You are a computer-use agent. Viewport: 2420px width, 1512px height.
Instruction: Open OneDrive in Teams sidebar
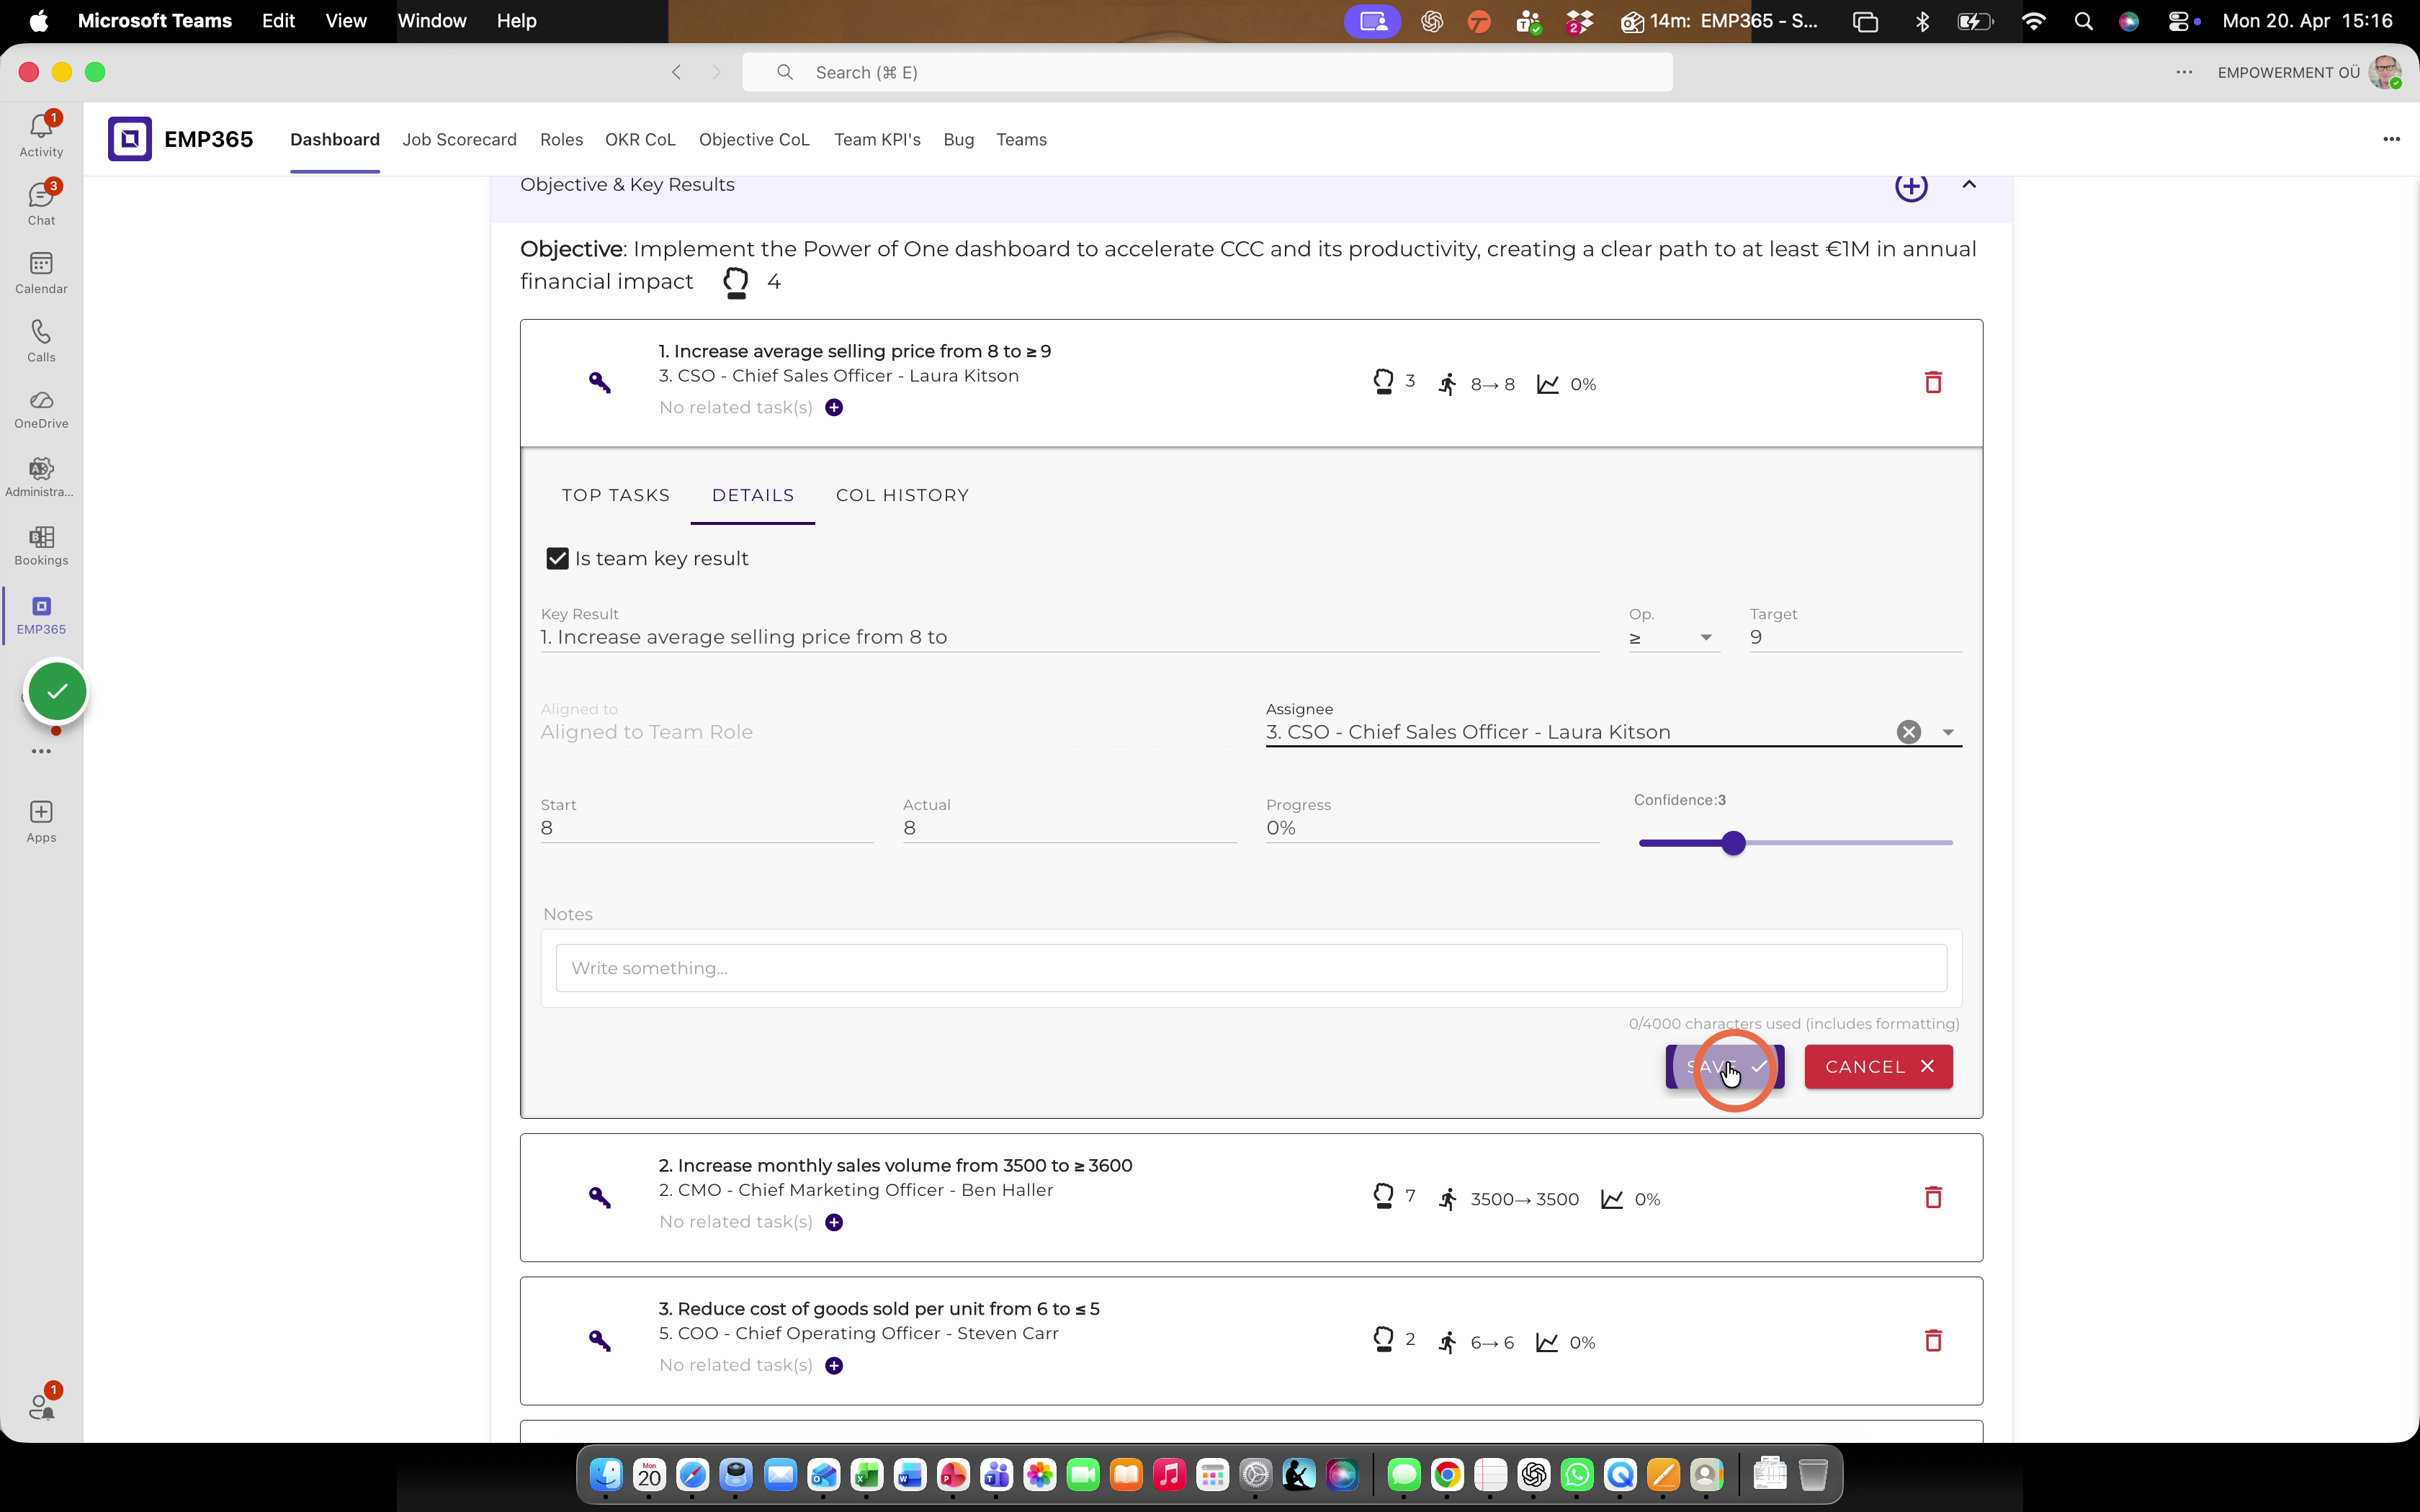pos(41,409)
